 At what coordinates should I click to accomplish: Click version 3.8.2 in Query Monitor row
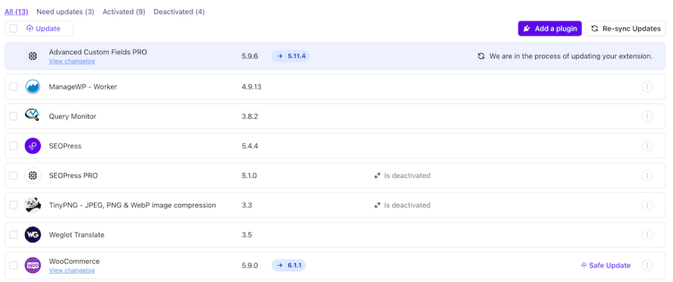tap(250, 116)
